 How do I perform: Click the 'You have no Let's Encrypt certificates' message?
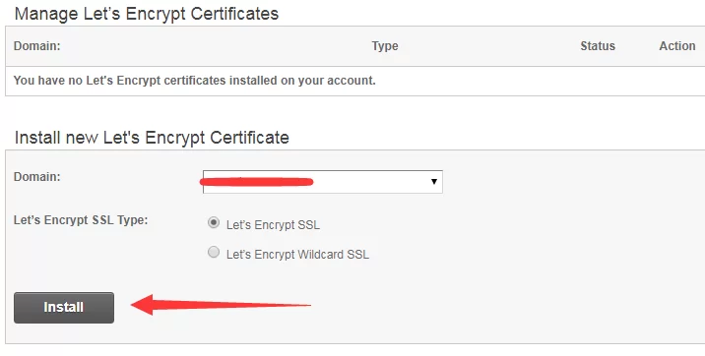(194, 81)
